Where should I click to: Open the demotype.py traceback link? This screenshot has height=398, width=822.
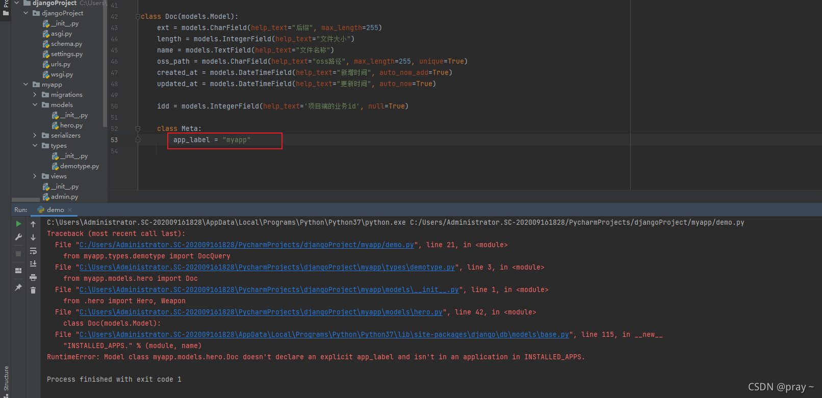(x=267, y=268)
